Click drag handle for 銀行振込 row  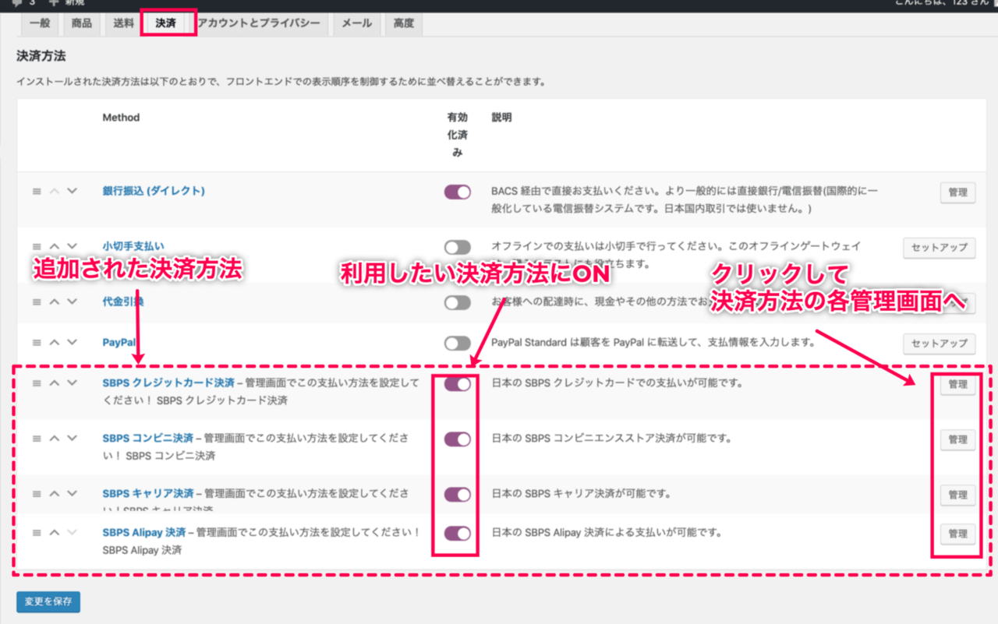37,191
